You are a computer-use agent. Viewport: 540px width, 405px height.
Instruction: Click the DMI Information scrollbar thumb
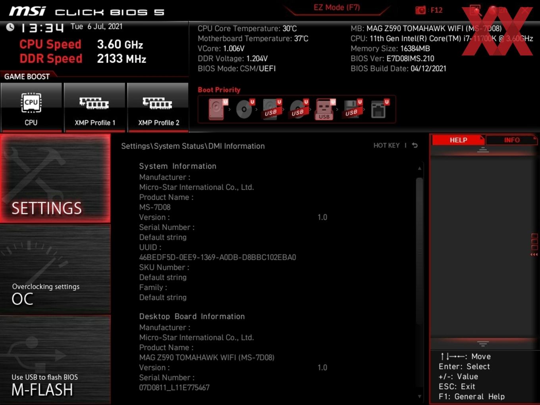(x=419, y=250)
